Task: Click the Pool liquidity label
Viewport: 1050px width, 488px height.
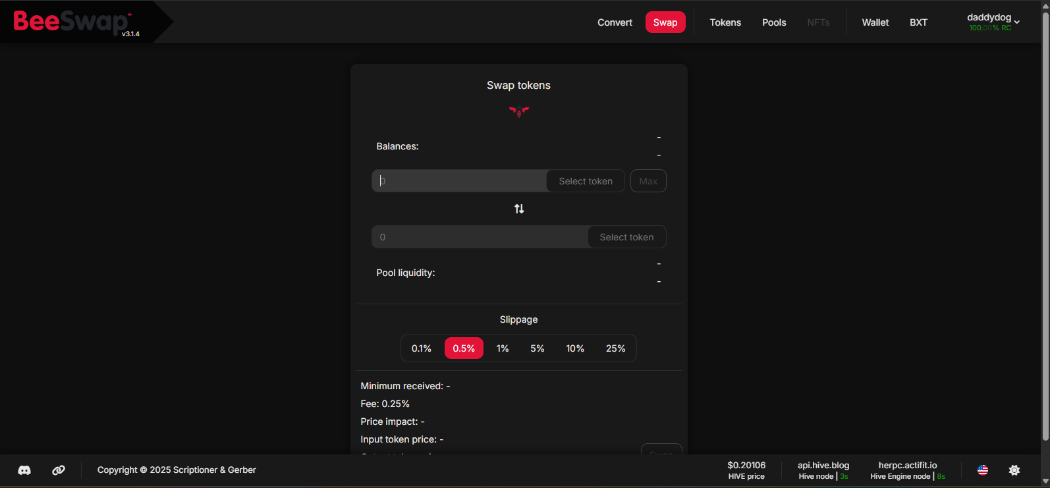Action: [x=406, y=273]
